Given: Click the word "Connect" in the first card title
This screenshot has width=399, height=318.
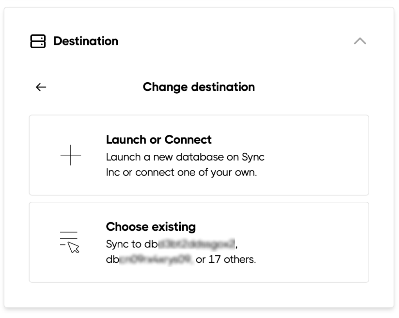Looking at the screenshot, I should [x=188, y=139].
